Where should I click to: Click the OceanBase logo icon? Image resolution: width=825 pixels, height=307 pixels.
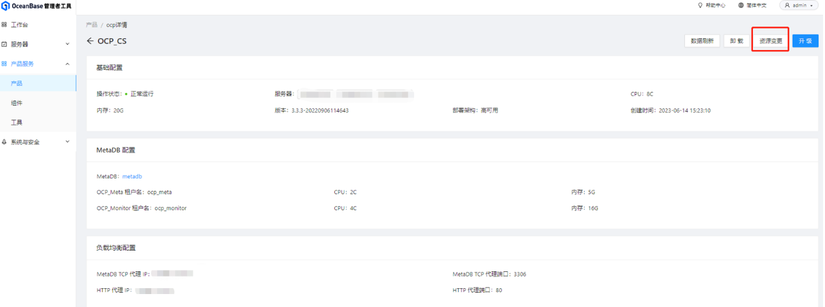point(6,5)
